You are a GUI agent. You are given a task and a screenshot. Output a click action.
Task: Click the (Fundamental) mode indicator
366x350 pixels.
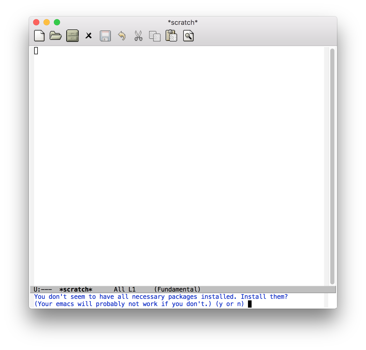pos(177,289)
